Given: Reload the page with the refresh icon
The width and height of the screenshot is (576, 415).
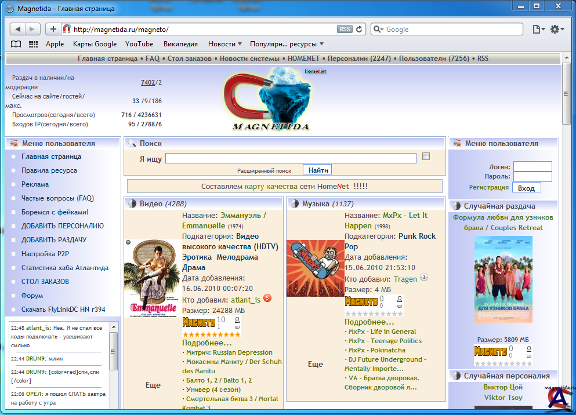Looking at the screenshot, I should (360, 29).
